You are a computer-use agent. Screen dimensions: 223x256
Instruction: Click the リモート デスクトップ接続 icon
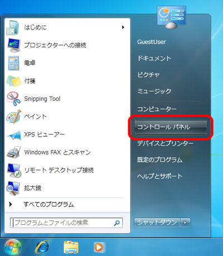coord(14,170)
